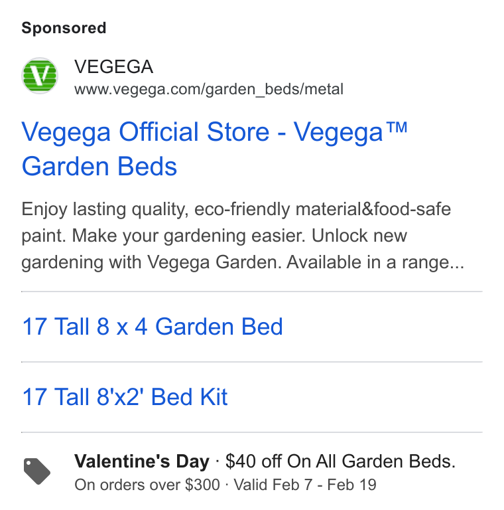The image size is (504, 510).
Task: Click the Enjoy lasting quality description line
Action: 236,209
